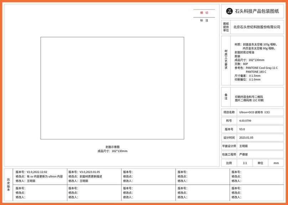Select the line "封面金东太空梭 105g 哑粉"

pos(259,44)
